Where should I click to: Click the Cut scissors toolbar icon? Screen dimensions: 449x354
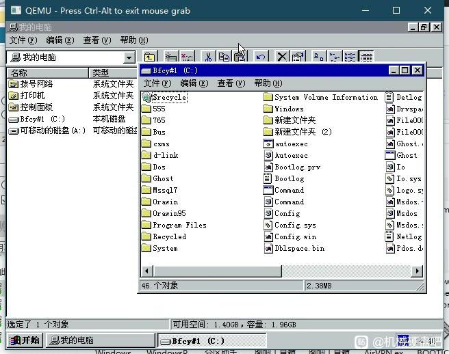click(x=208, y=57)
